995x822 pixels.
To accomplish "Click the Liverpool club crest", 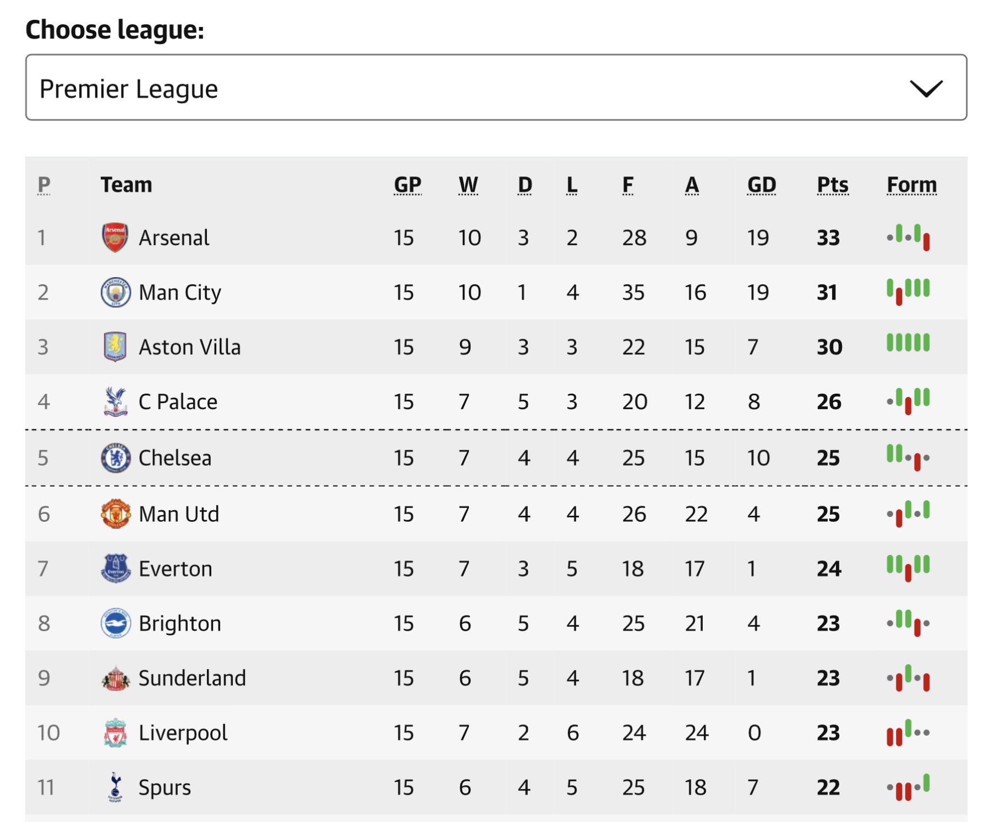I will tap(115, 732).
